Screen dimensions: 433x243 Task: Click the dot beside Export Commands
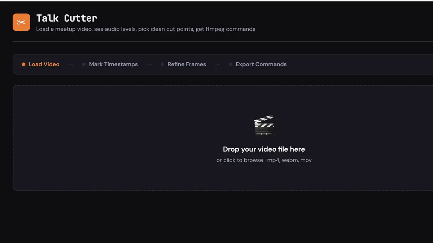[x=231, y=64]
